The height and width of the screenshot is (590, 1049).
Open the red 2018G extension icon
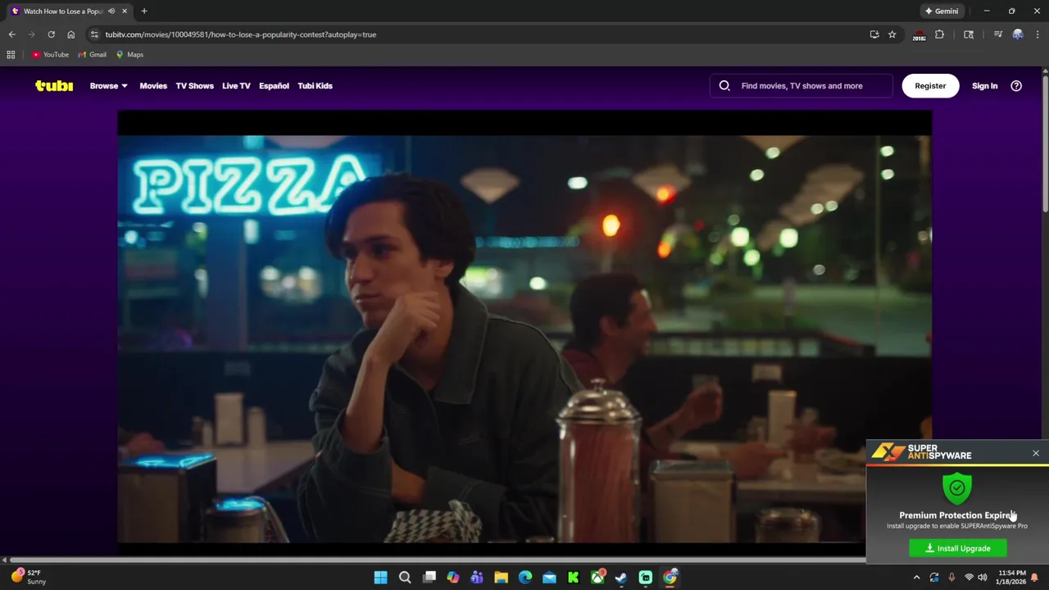919,34
